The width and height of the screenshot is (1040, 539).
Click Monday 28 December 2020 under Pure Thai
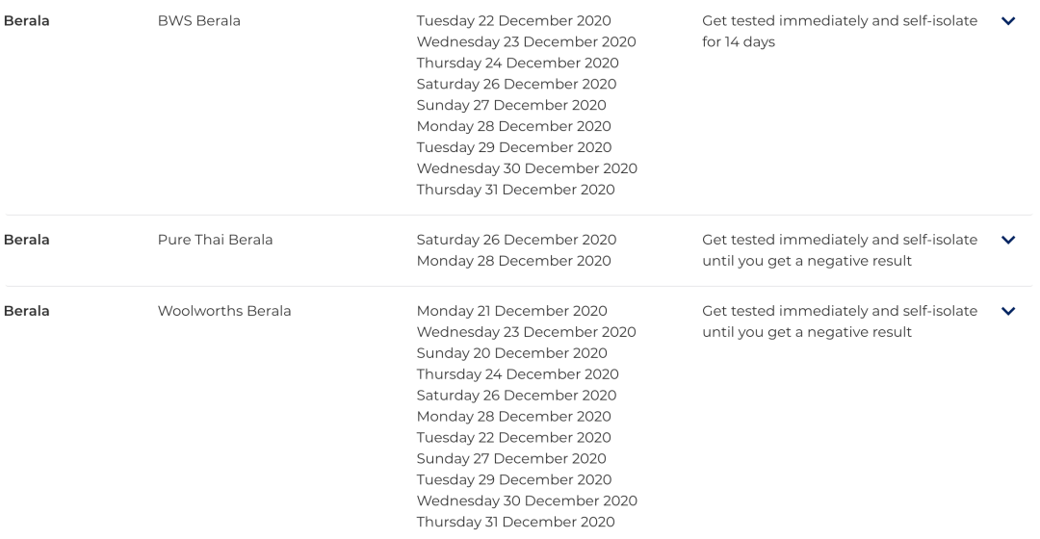(514, 261)
